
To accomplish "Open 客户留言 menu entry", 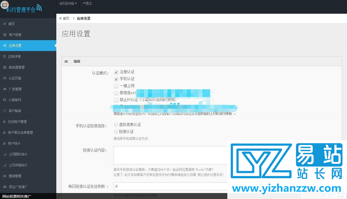I will pos(28,111).
